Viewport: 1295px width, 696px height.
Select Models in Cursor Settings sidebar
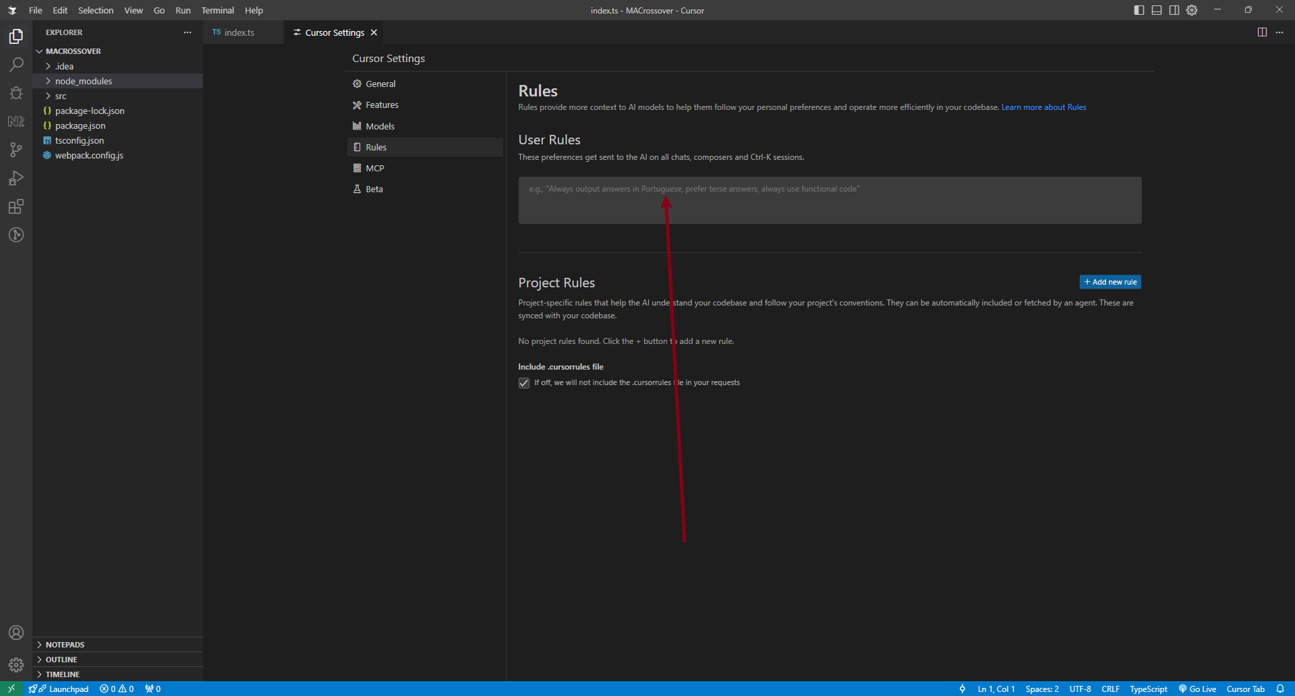[x=380, y=126]
